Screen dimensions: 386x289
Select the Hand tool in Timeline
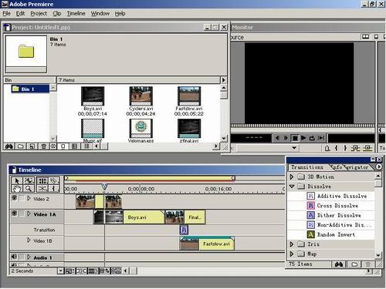[17, 189]
